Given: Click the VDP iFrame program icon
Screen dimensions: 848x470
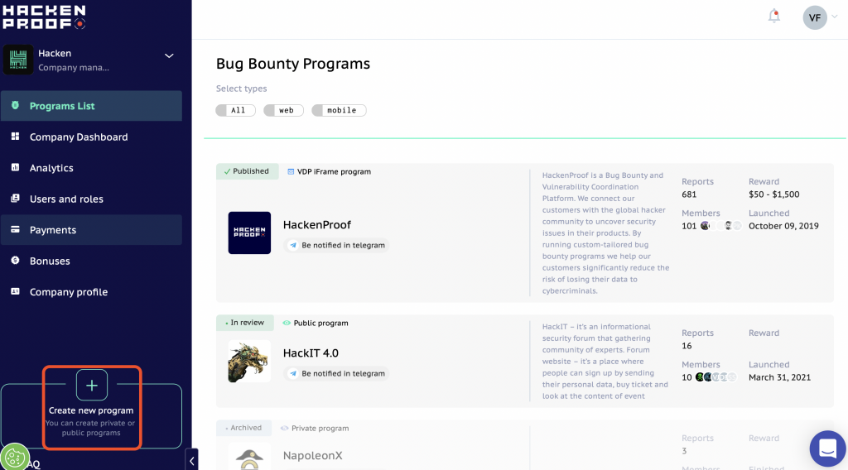Looking at the screenshot, I should (291, 172).
